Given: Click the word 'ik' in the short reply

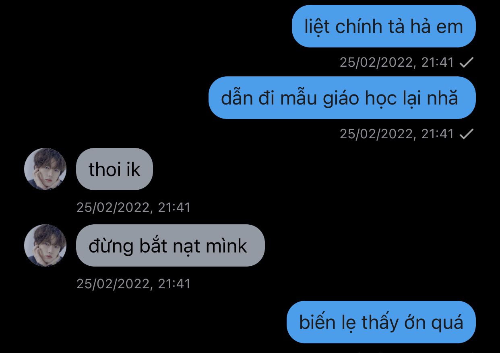Looking at the screenshot, I should [133, 169].
